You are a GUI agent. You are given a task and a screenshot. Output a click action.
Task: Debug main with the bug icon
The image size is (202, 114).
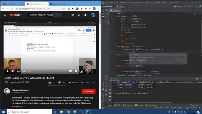(189, 6)
